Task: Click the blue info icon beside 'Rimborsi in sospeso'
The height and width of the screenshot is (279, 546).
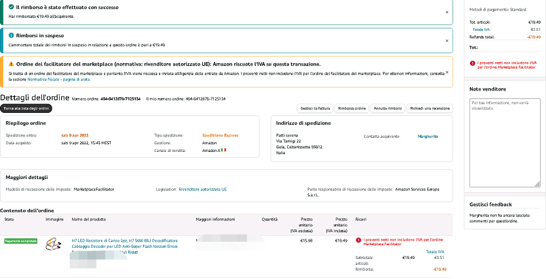Action: point(11,35)
